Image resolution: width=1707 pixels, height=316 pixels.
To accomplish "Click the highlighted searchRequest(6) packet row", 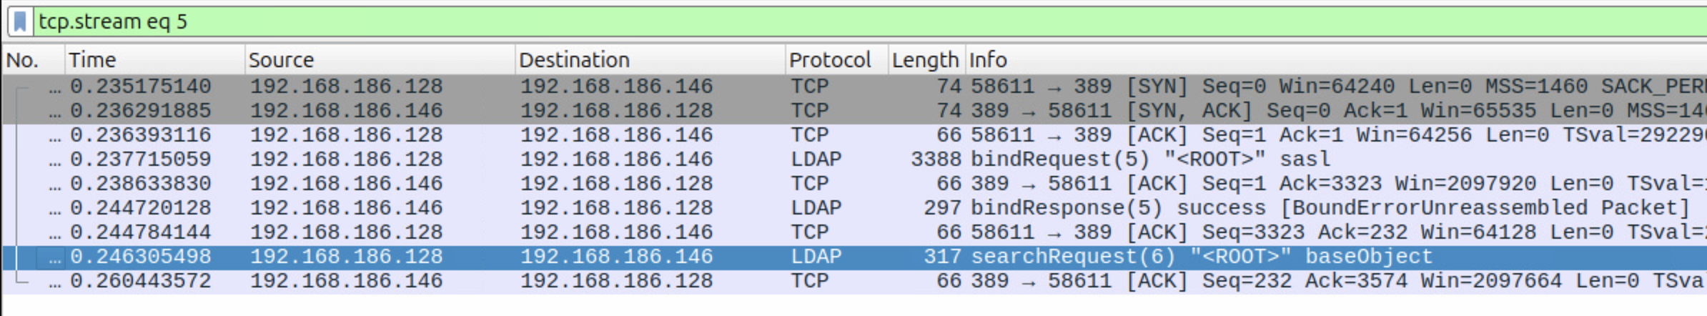I will (715, 257).
